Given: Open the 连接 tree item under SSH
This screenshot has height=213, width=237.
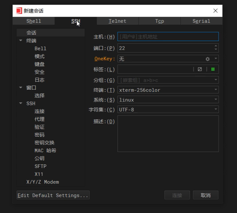Looking at the screenshot, I should tap(40, 111).
